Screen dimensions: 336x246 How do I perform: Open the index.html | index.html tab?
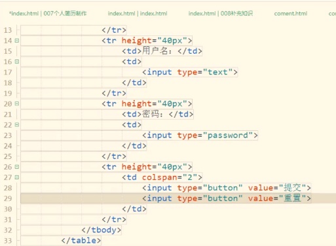point(138,14)
